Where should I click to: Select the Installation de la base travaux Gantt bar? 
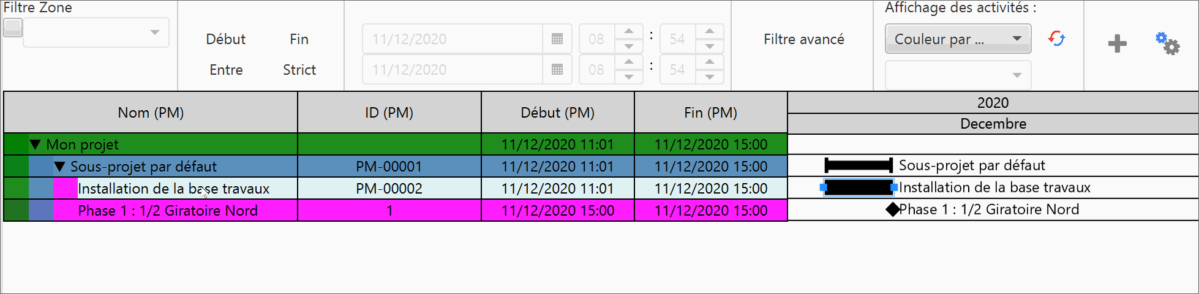click(858, 187)
